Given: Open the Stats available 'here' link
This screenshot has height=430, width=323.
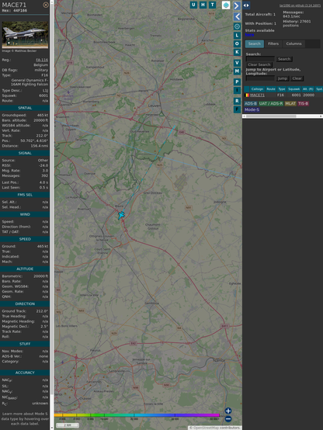Looking at the screenshot, I should (249, 35).
